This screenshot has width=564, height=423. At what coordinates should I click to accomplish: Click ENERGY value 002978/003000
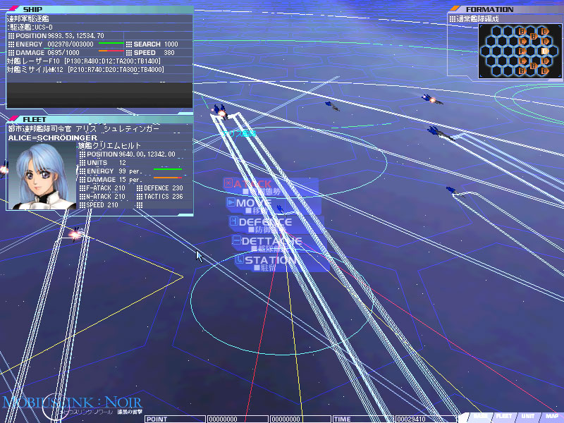(x=70, y=44)
